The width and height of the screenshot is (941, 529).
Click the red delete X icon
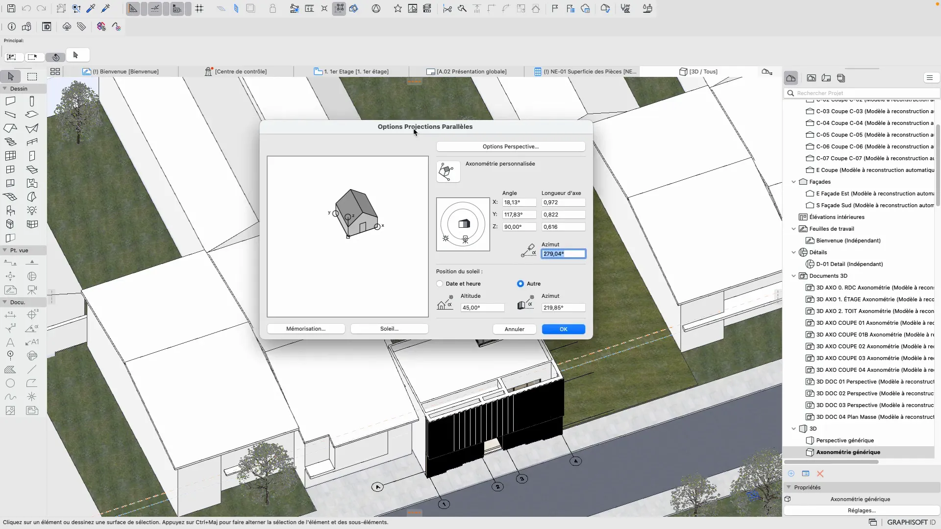pyautogui.click(x=820, y=474)
